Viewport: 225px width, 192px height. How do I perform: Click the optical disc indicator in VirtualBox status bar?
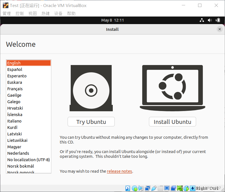(x=135, y=188)
